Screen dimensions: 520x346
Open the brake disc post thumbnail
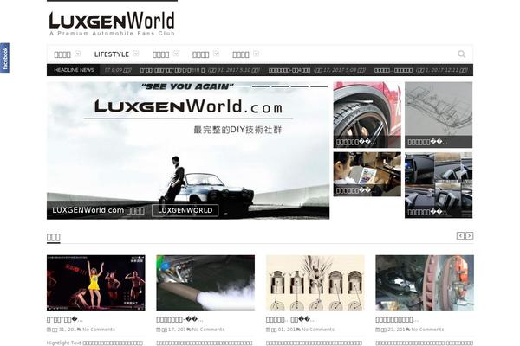(x=425, y=283)
